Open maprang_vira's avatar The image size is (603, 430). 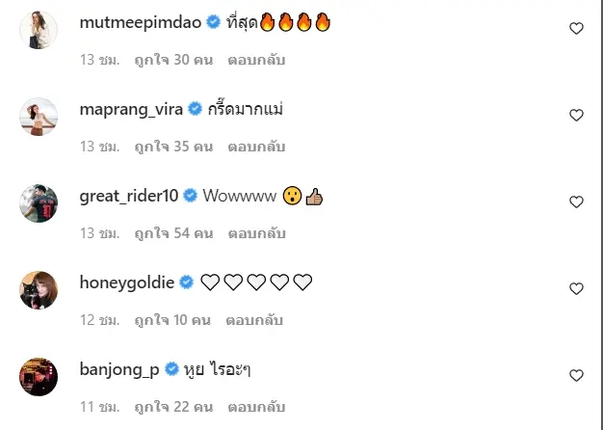(x=39, y=117)
